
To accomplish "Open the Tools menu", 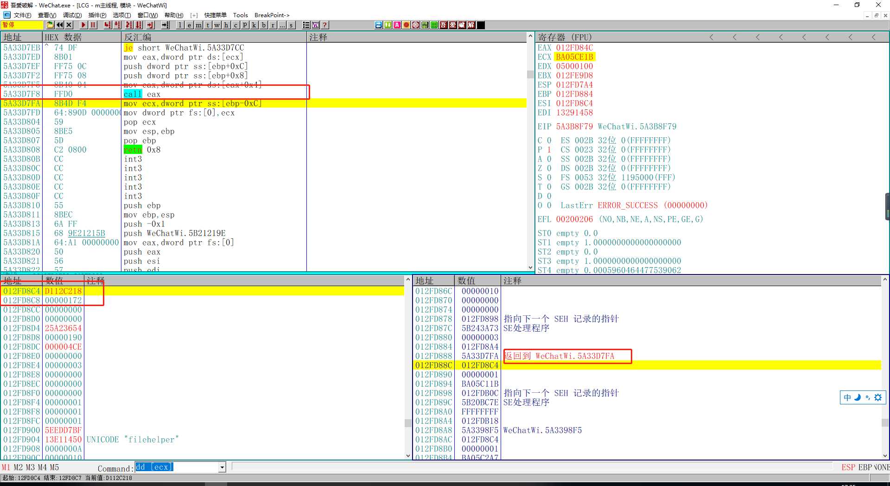I will click(x=240, y=15).
